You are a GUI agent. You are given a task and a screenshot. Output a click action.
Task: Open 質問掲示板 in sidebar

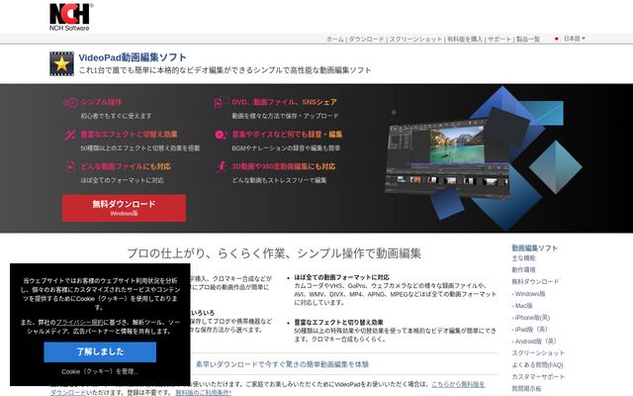click(x=527, y=388)
